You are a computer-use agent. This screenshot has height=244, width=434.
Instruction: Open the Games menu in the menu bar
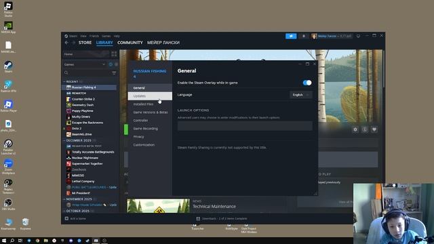click(x=106, y=36)
